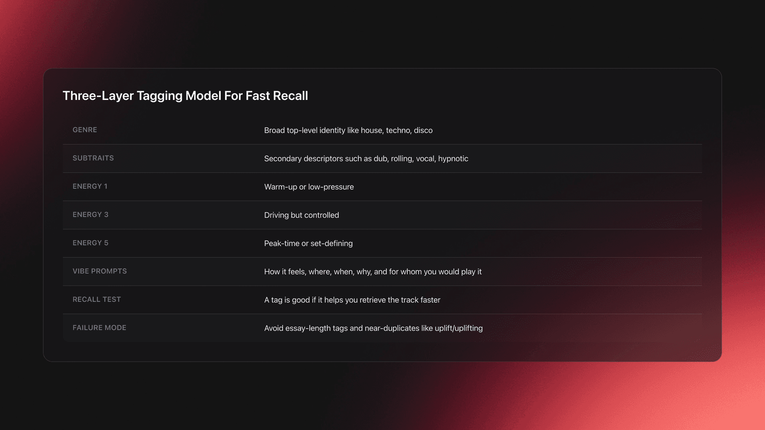The height and width of the screenshot is (430, 765).
Task: Select the 'Driving but controlled' text
Action: coord(301,215)
